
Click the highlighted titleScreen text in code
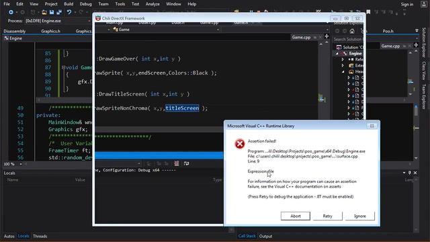tap(182, 108)
